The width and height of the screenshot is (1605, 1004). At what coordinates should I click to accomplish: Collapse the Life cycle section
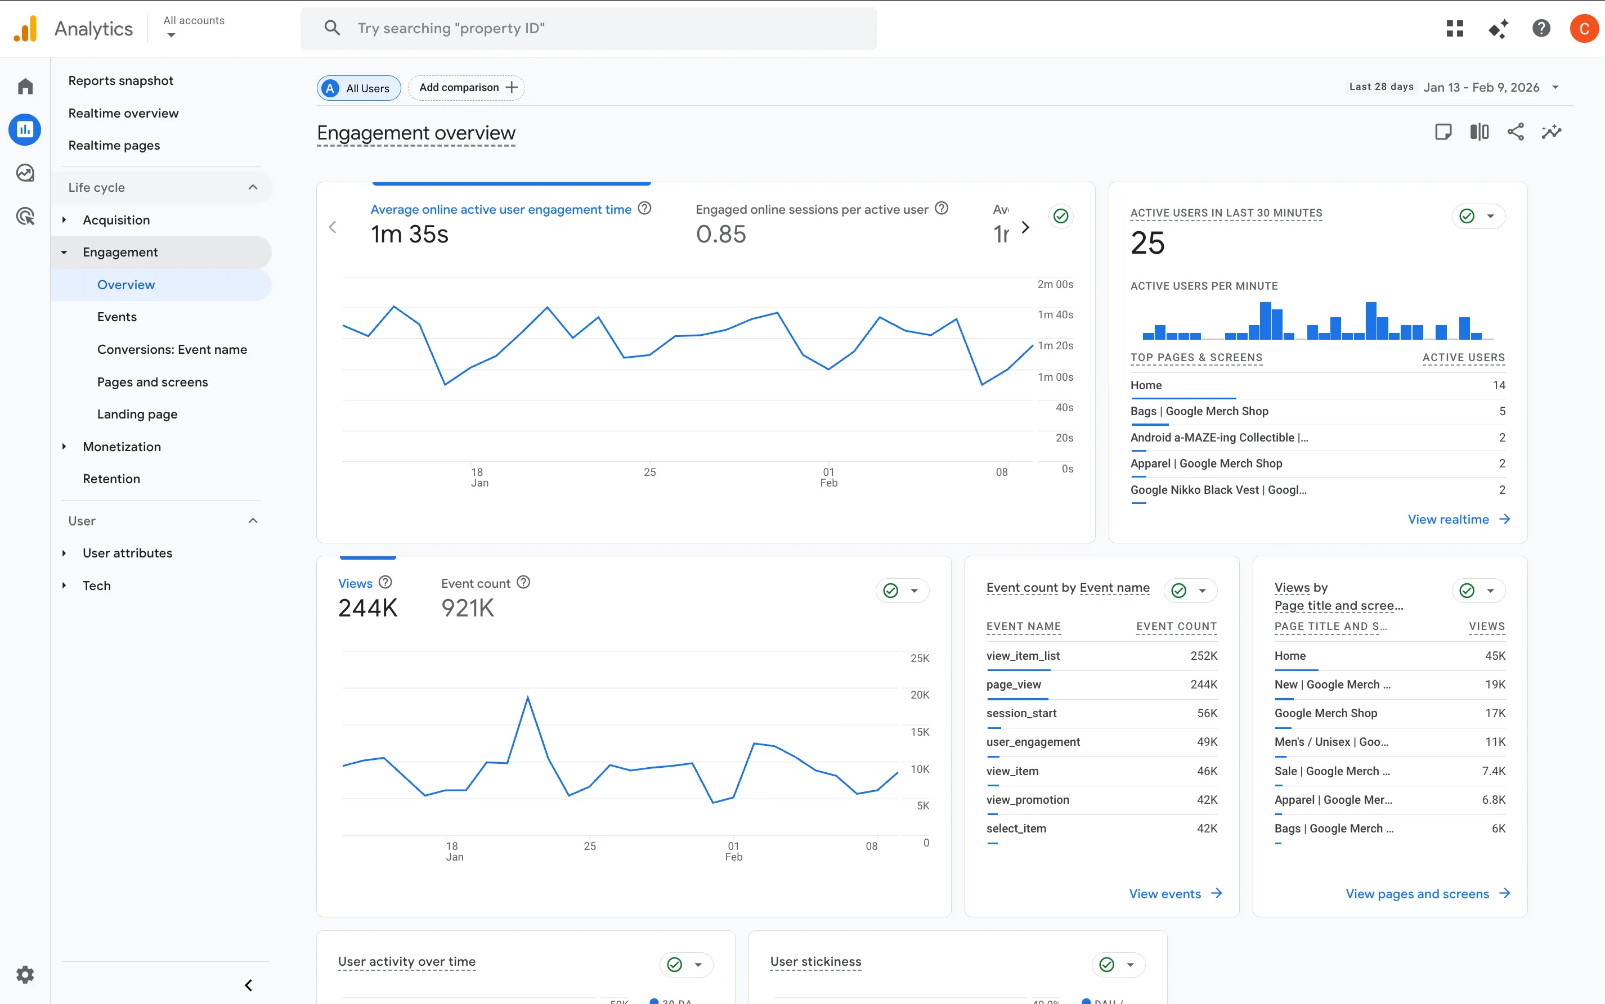pyautogui.click(x=253, y=187)
